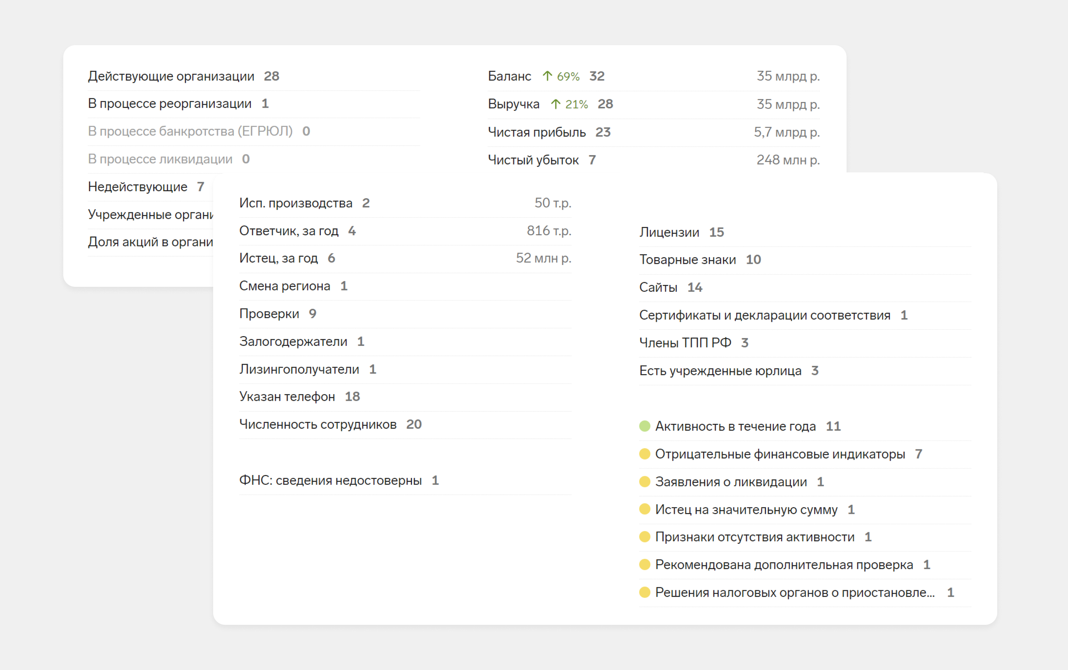The image size is (1068, 670).
Task: Open Проверки filter
Action: [x=405, y=314]
